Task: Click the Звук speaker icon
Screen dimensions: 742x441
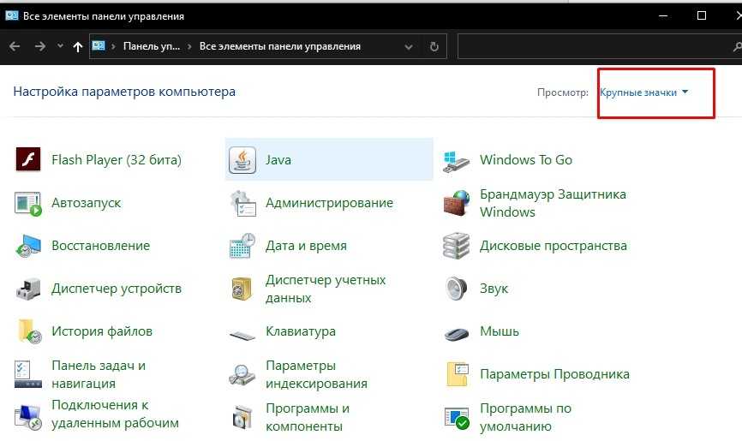Action: point(457,289)
